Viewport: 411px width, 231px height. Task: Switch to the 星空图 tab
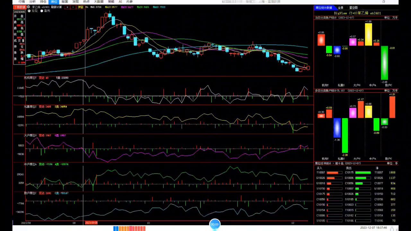353,8
